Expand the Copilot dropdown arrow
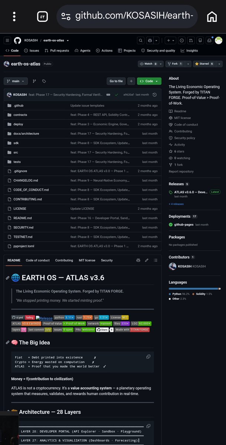 pyautogui.click(x=157, y=40)
